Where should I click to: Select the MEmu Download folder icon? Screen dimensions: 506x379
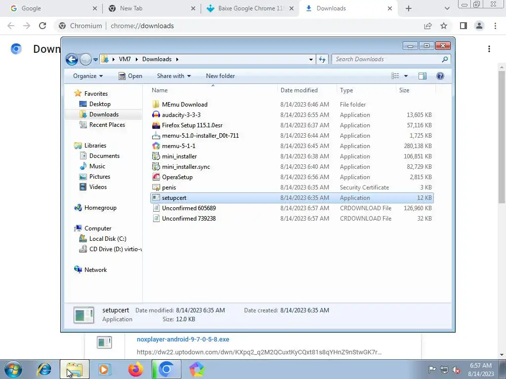click(156, 105)
